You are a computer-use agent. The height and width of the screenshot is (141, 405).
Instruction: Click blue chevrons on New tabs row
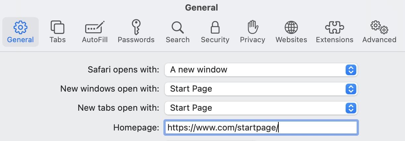coord(351,108)
